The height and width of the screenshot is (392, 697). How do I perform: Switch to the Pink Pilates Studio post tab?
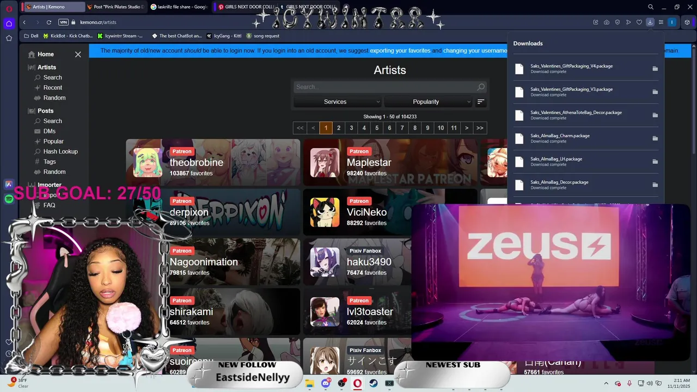tap(115, 7)
